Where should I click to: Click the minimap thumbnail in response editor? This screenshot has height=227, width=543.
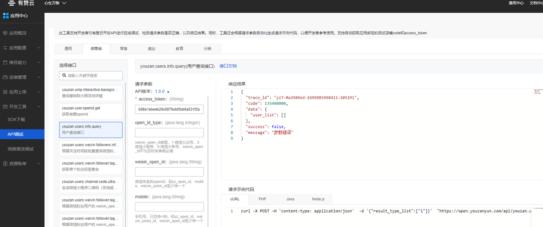coord(538,91)
